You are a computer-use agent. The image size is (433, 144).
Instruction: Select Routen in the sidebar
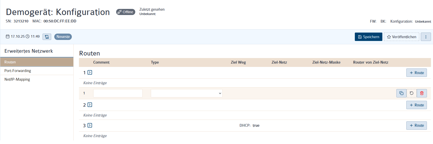(37, 62)
